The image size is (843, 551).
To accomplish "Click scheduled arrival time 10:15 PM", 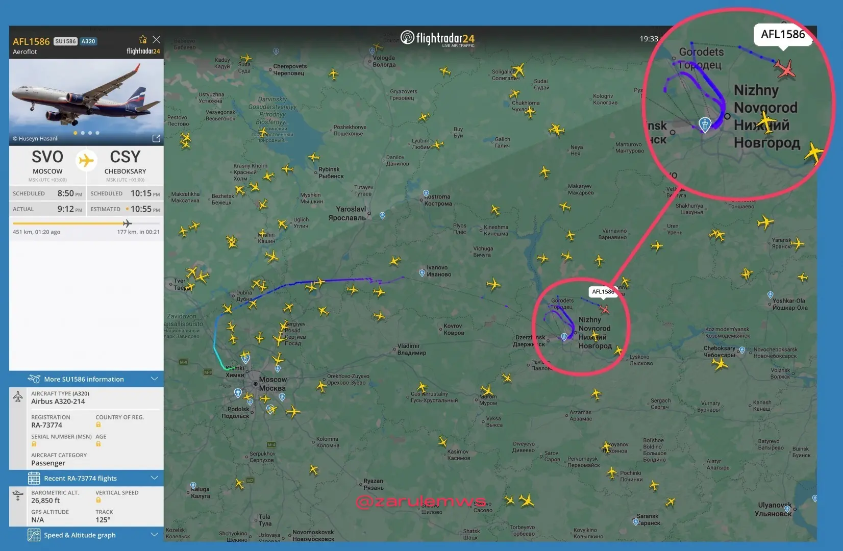I will pyautogui.click(x=145, y=193).
